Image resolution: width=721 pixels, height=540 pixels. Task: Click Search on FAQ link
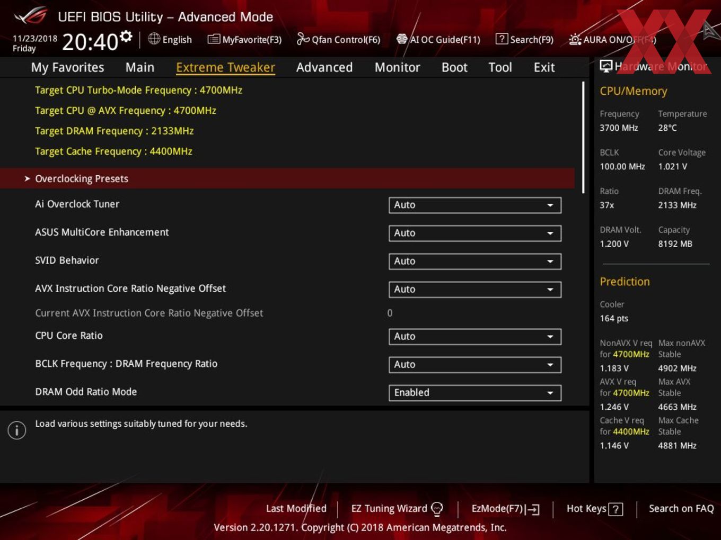click(681, 508)
